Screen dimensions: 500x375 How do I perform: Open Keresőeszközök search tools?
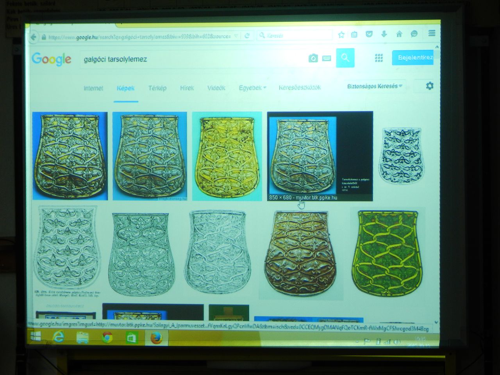point(300,87)
